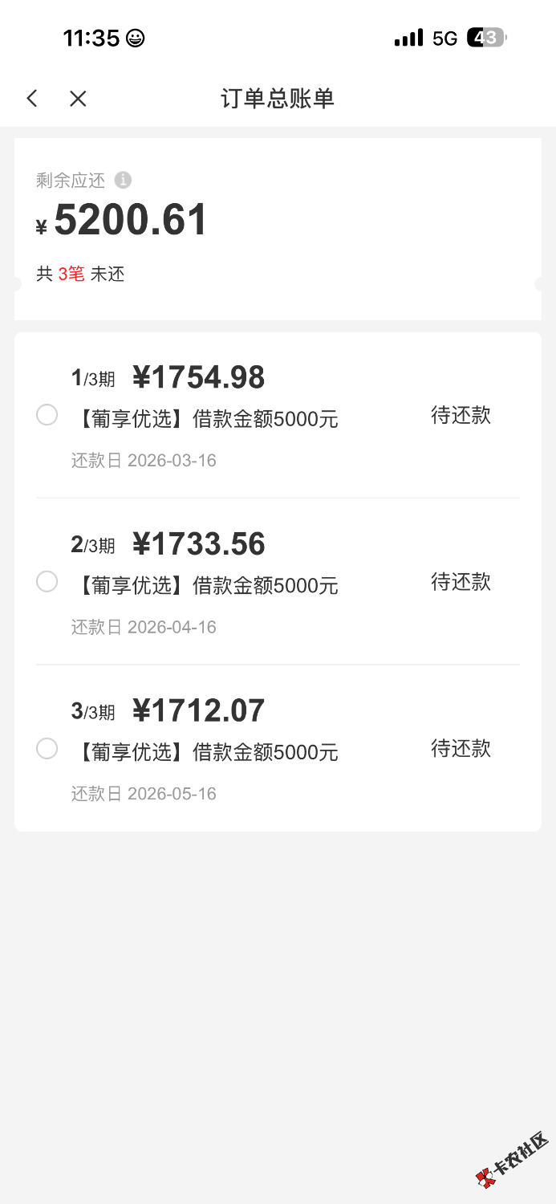Tap the 待还款 status of the ¥1754.98 installment
This screenshot has width=556, height=1204.
[461, 415]
